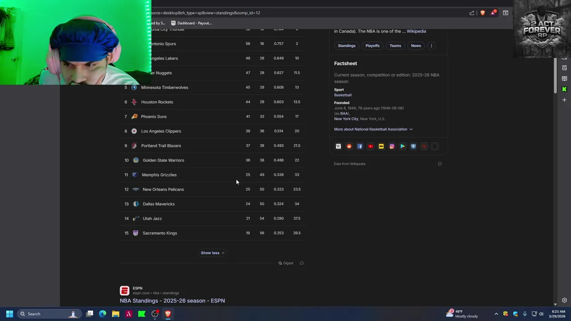Click the Windows taskbar Search box
The height and width of the screenshot is (321, 571).
tap(50, 314)
